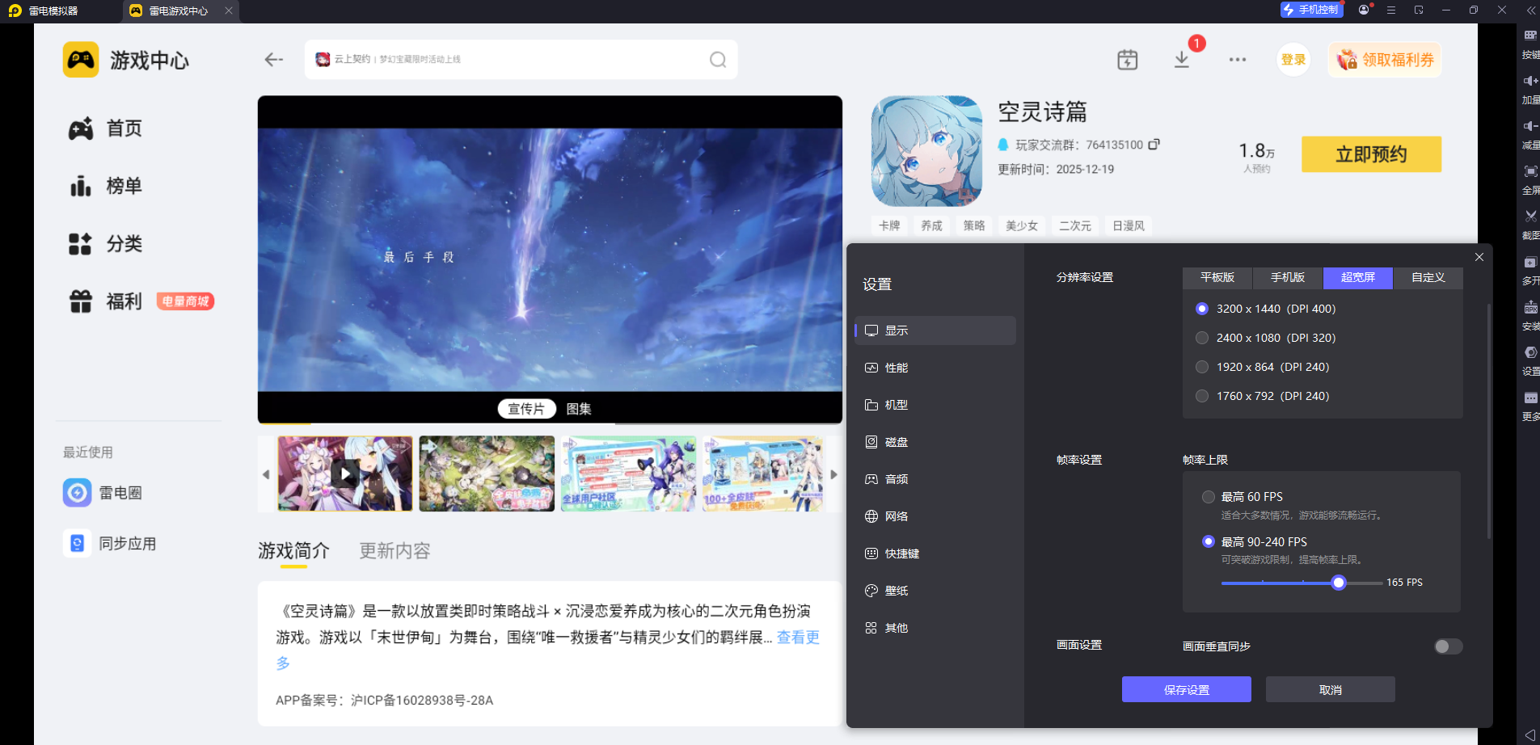The width and height of the screenshot is (1540, 745).
Task: Click the volume down icon in sidebar
Action: coord(1530,126)
